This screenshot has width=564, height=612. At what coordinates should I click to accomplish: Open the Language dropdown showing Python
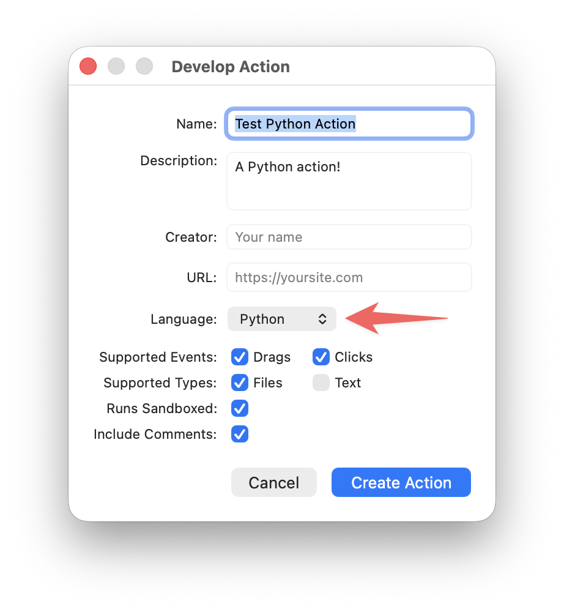coord(281,319)
